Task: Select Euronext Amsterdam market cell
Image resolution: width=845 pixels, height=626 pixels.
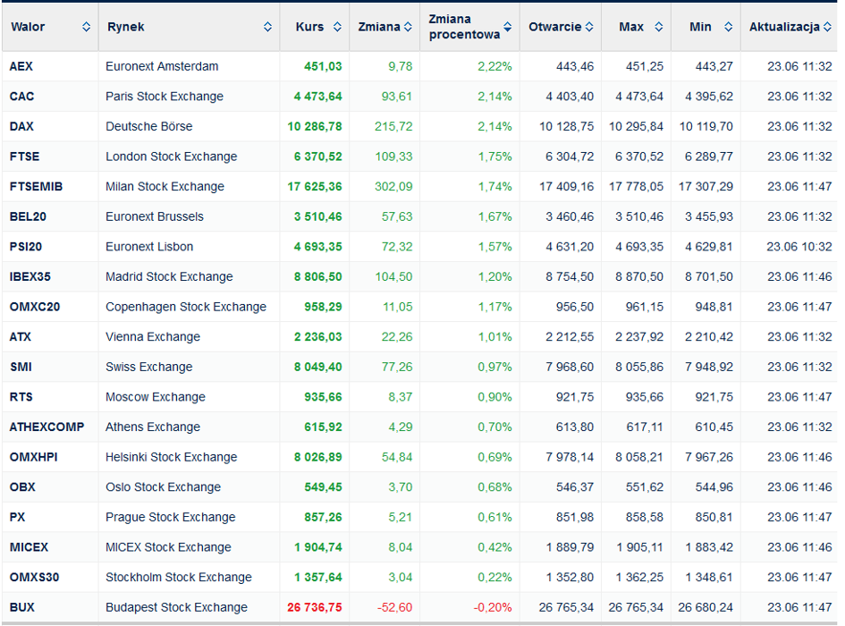Action: 190,66
